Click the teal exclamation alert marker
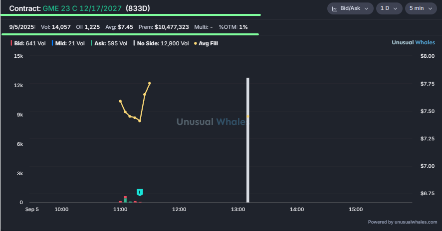This screenshot has width=442, height=231. tap(140, 192)
